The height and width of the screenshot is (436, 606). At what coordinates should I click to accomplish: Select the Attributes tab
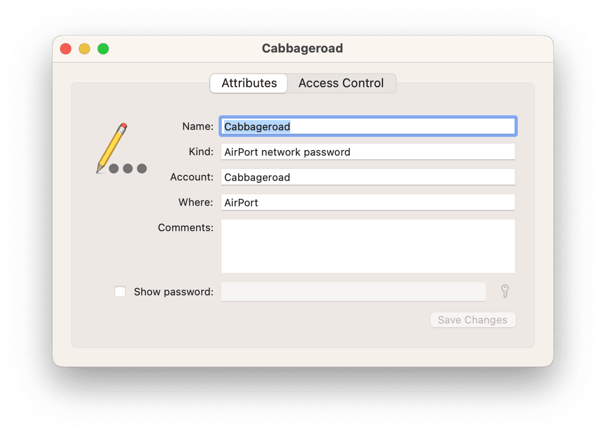tap(248, 83)
